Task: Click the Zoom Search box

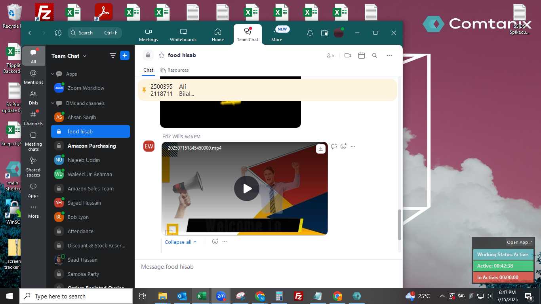Action: (95, 33)
